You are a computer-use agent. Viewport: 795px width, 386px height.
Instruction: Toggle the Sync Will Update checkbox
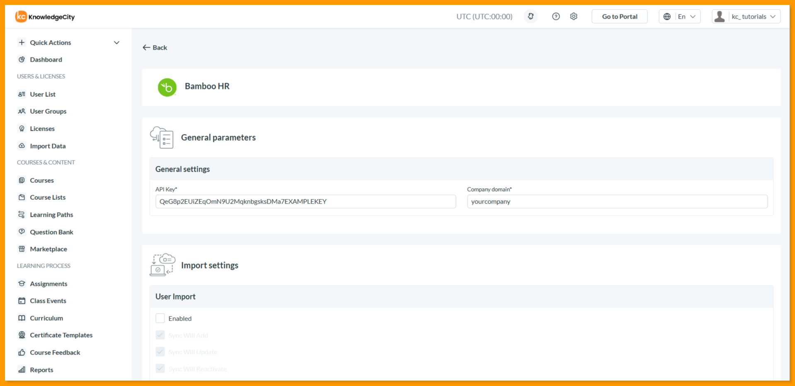point(160,352)
